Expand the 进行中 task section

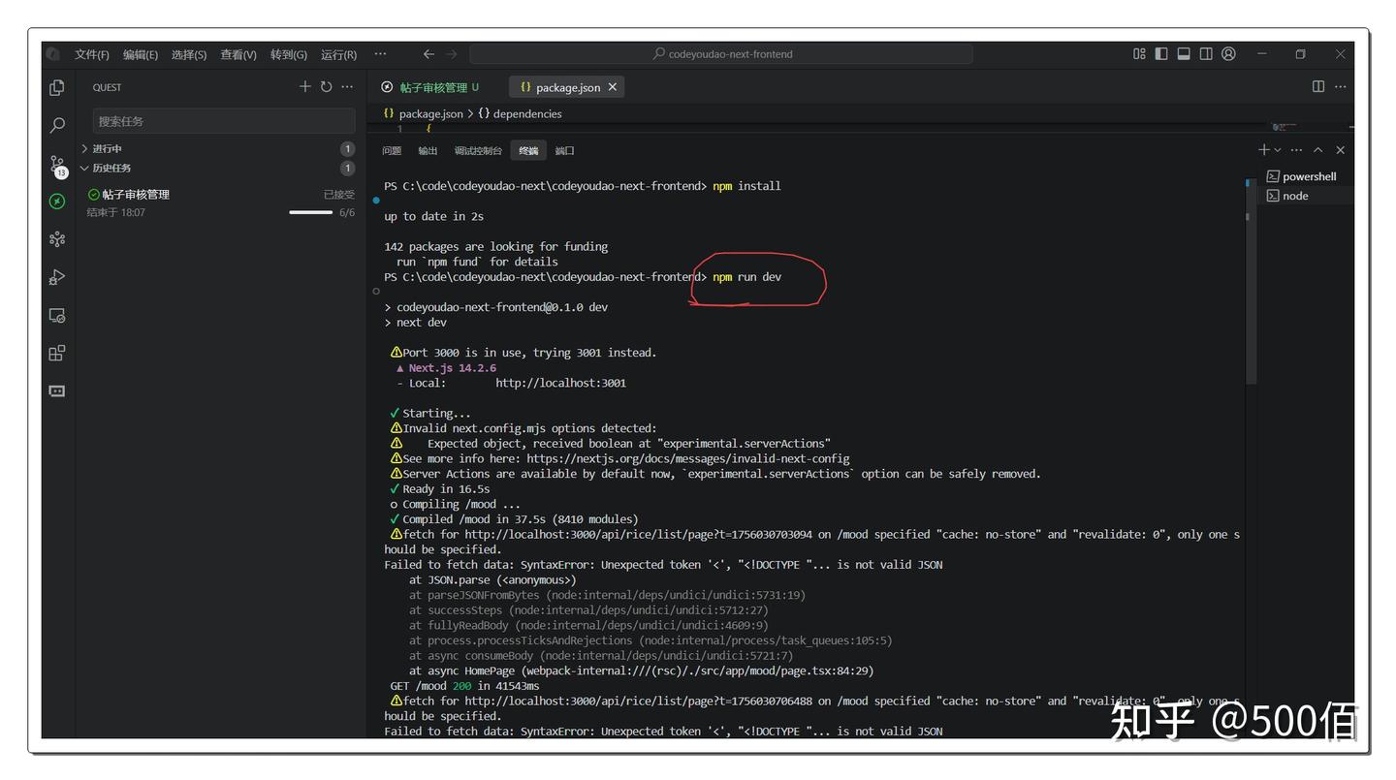[x=107, y=149]
